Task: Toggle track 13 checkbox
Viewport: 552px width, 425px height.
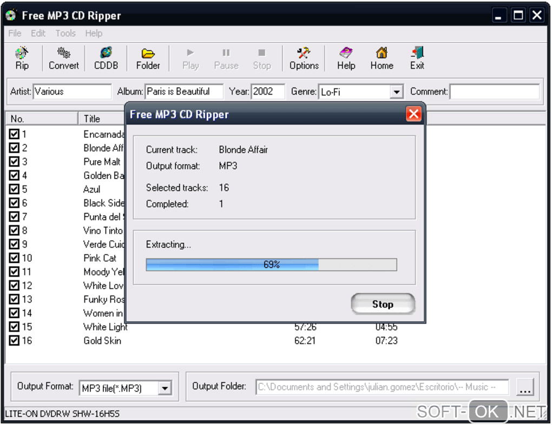Action: [x=14, y=300]
